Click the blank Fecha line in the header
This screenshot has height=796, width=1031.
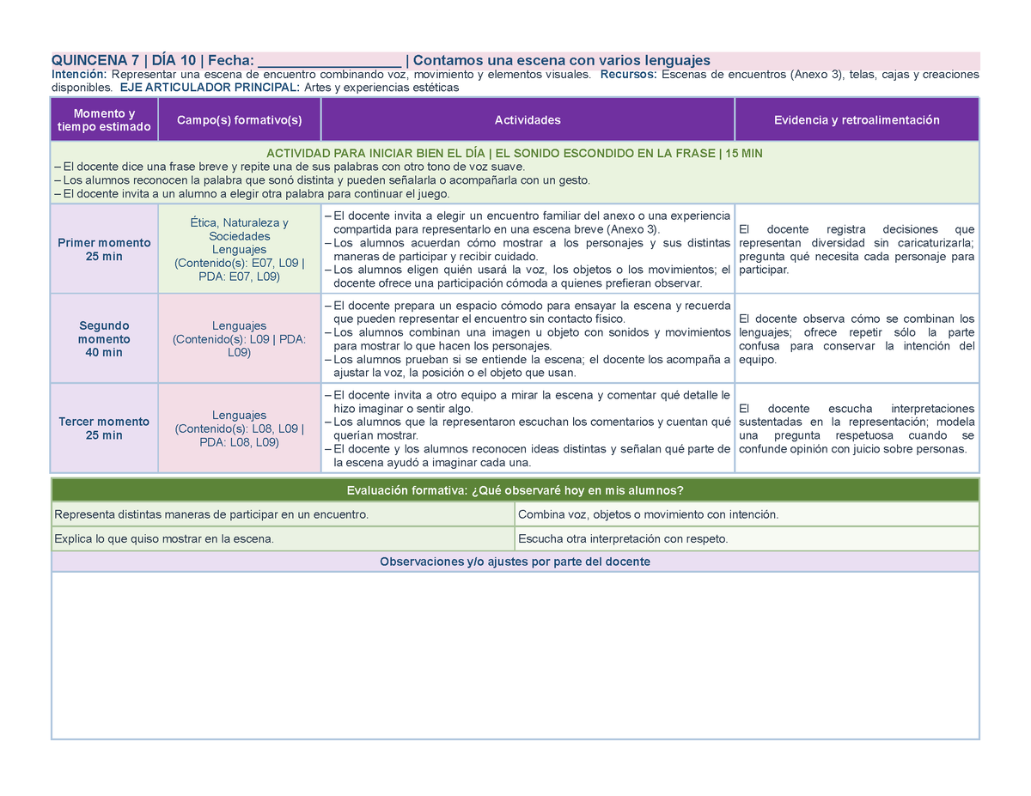[329, 61]
